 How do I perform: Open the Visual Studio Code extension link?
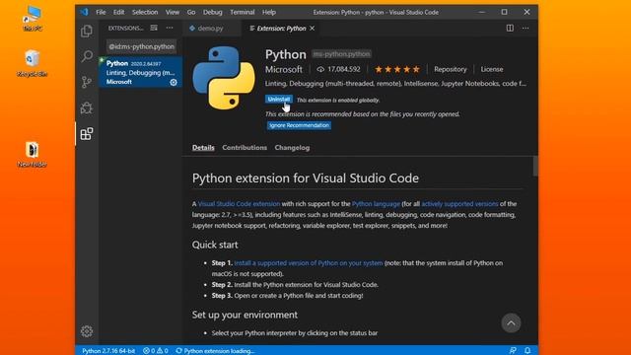(x=239, y=204)
